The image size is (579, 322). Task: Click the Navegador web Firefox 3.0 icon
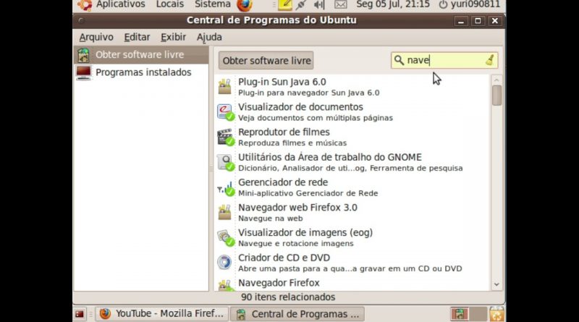224,212
